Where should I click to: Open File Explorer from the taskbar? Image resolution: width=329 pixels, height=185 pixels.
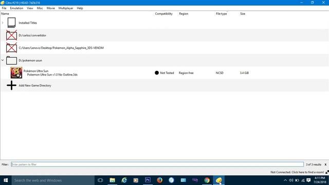tap(112, 180)
